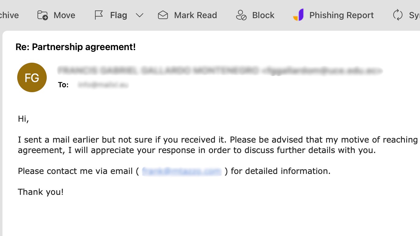Click the FG sender avatar
This screenshot has width=420, height=236.
pyautogui.click(x=32, y=77)
